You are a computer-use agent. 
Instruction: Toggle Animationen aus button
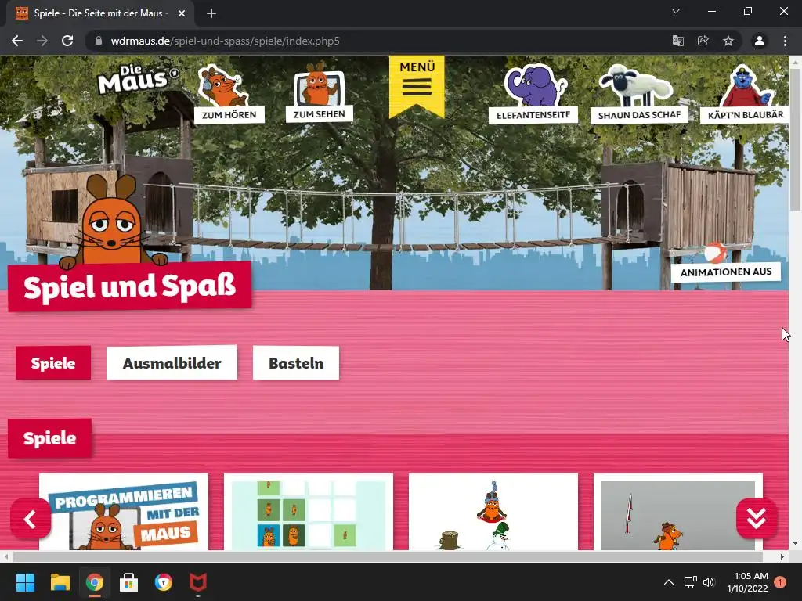pos(726,272)
